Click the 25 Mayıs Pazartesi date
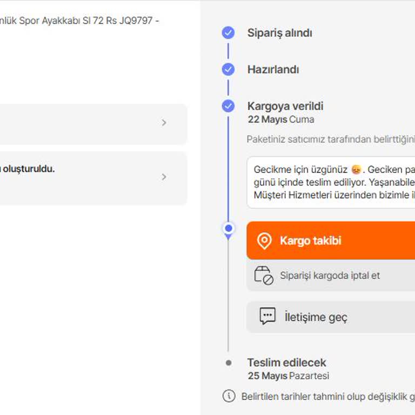 [x=288, y=376]
